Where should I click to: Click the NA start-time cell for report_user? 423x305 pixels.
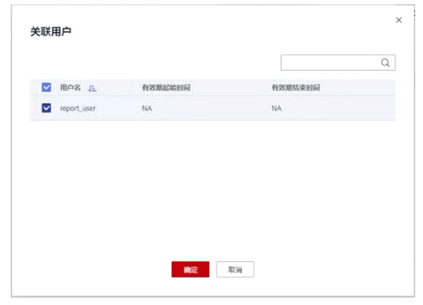click(x=147, y=108)
